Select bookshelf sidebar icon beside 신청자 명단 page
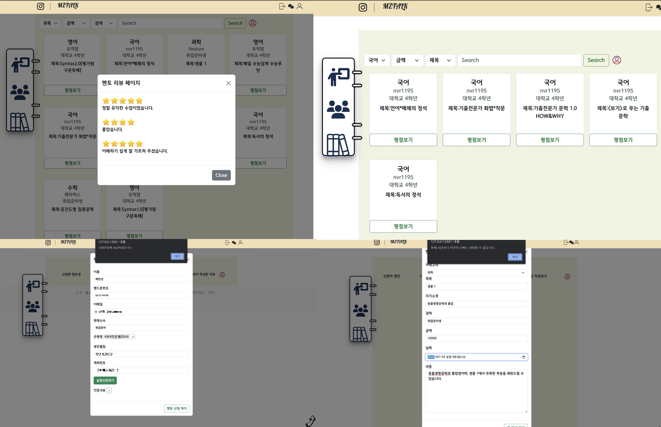Viewport: 661px width, 427px height. pyautogui.click(x=360, y=334)
